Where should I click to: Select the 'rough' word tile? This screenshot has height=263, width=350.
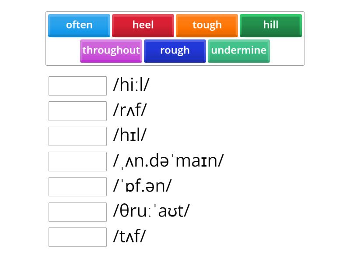point(175,50)
